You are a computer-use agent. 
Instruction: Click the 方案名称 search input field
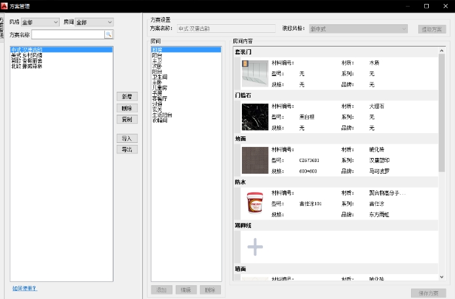coord(68,34)
